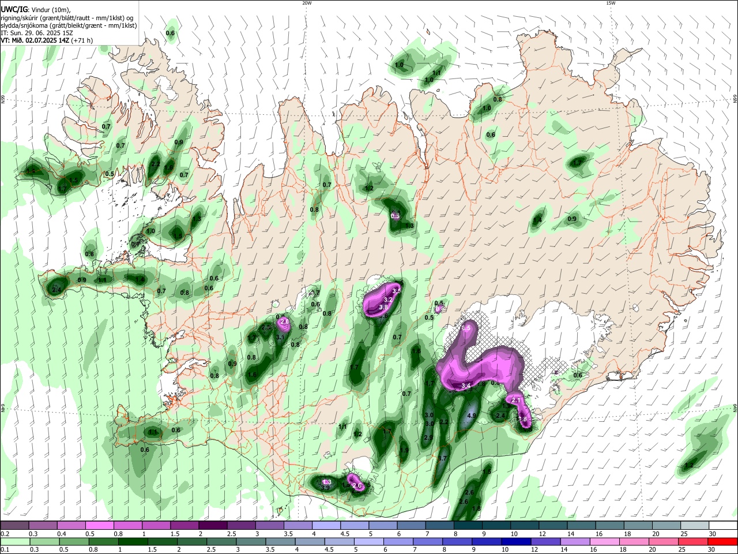Click the 4.5 label in upper legend row
738x554 pixels.
point(345,534)
